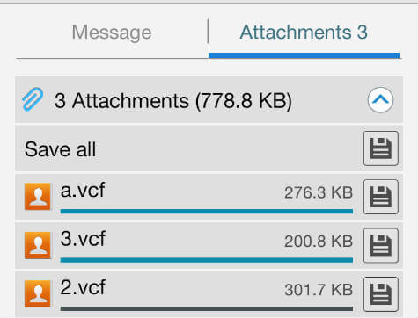Click the a.vcf download progress bar
Image resolution: width=418 pixels, height=318 pixels.
(x=207, y=212)
